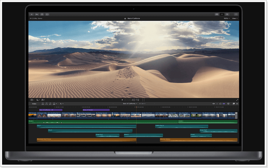The image size is (268, 168).
Task: Enter full screen viewer with arrows icon
Action: coord(237,100)
